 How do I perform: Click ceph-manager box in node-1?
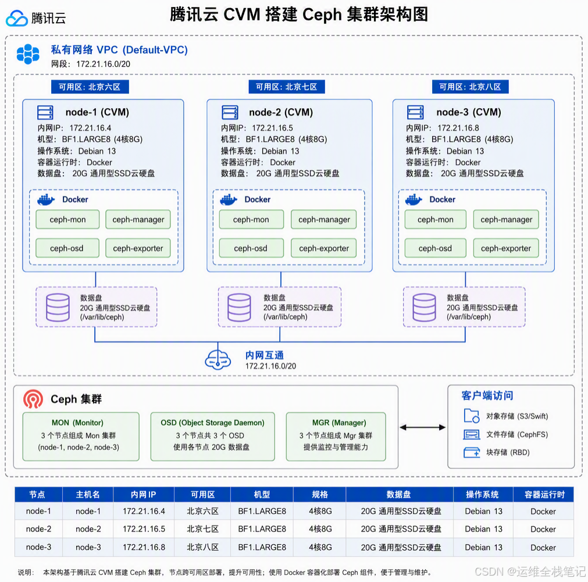pyautogui.click(x=138, y=219)
